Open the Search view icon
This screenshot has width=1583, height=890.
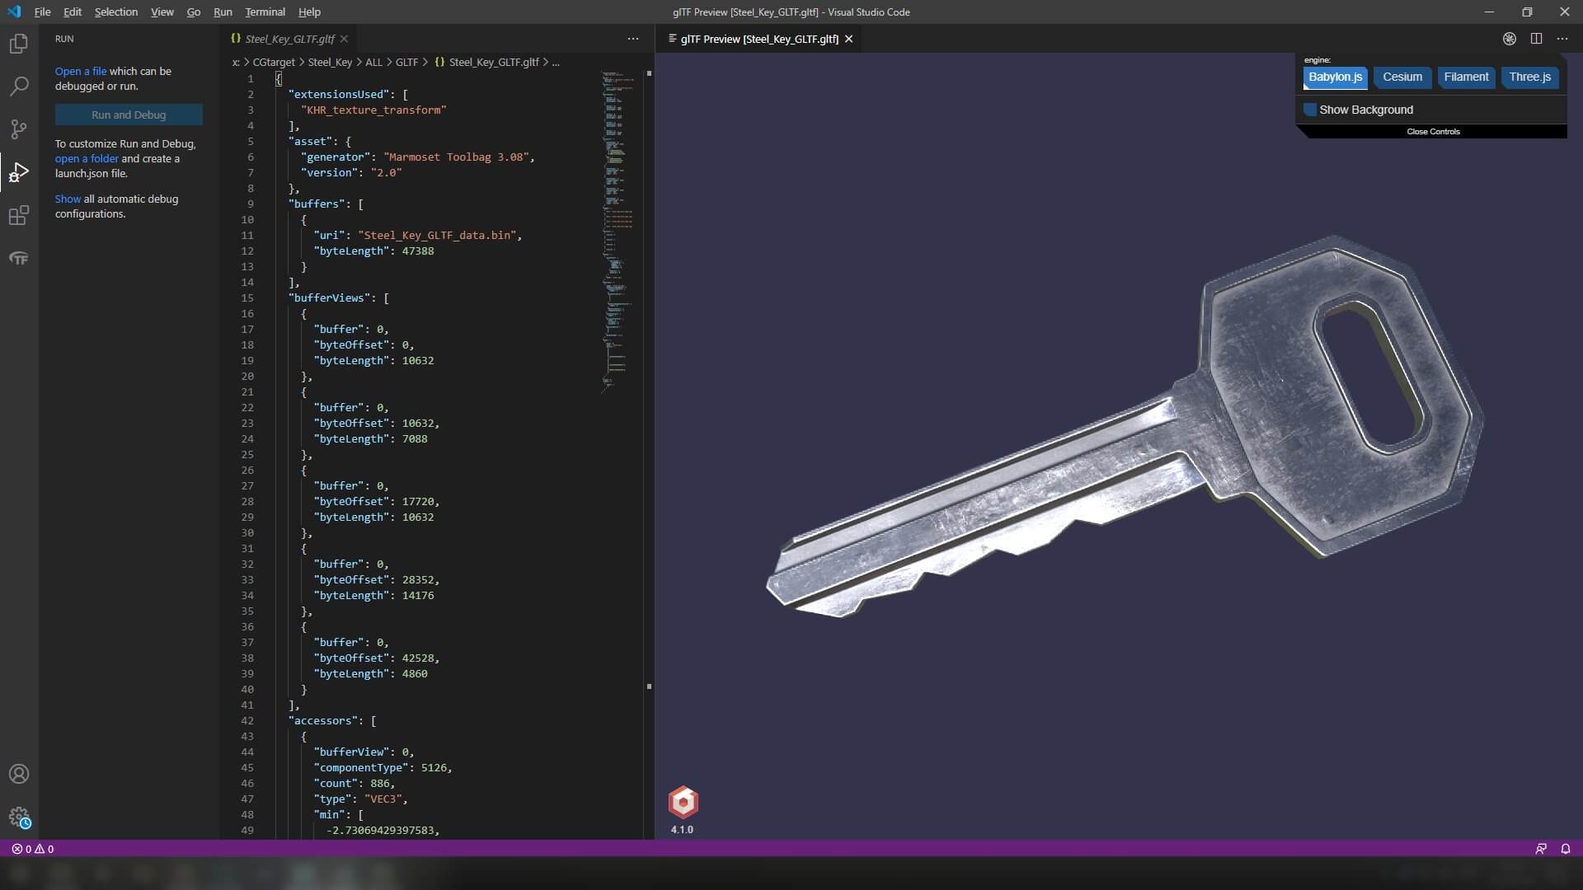18,87
